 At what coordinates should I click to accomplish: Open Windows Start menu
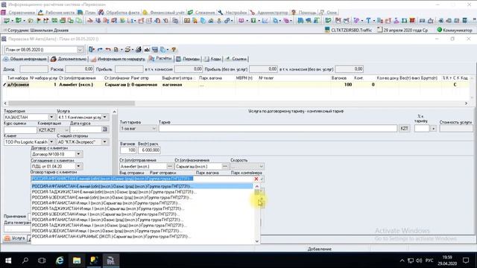click(8, 261)
